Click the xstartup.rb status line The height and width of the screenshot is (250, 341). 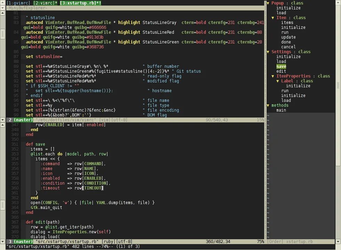(x=135, y=242)
